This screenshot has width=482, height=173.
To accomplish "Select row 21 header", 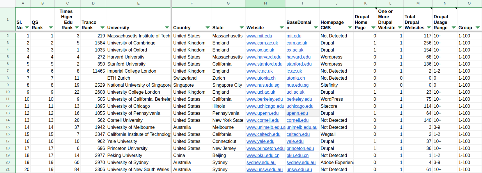I will [8, 169].
